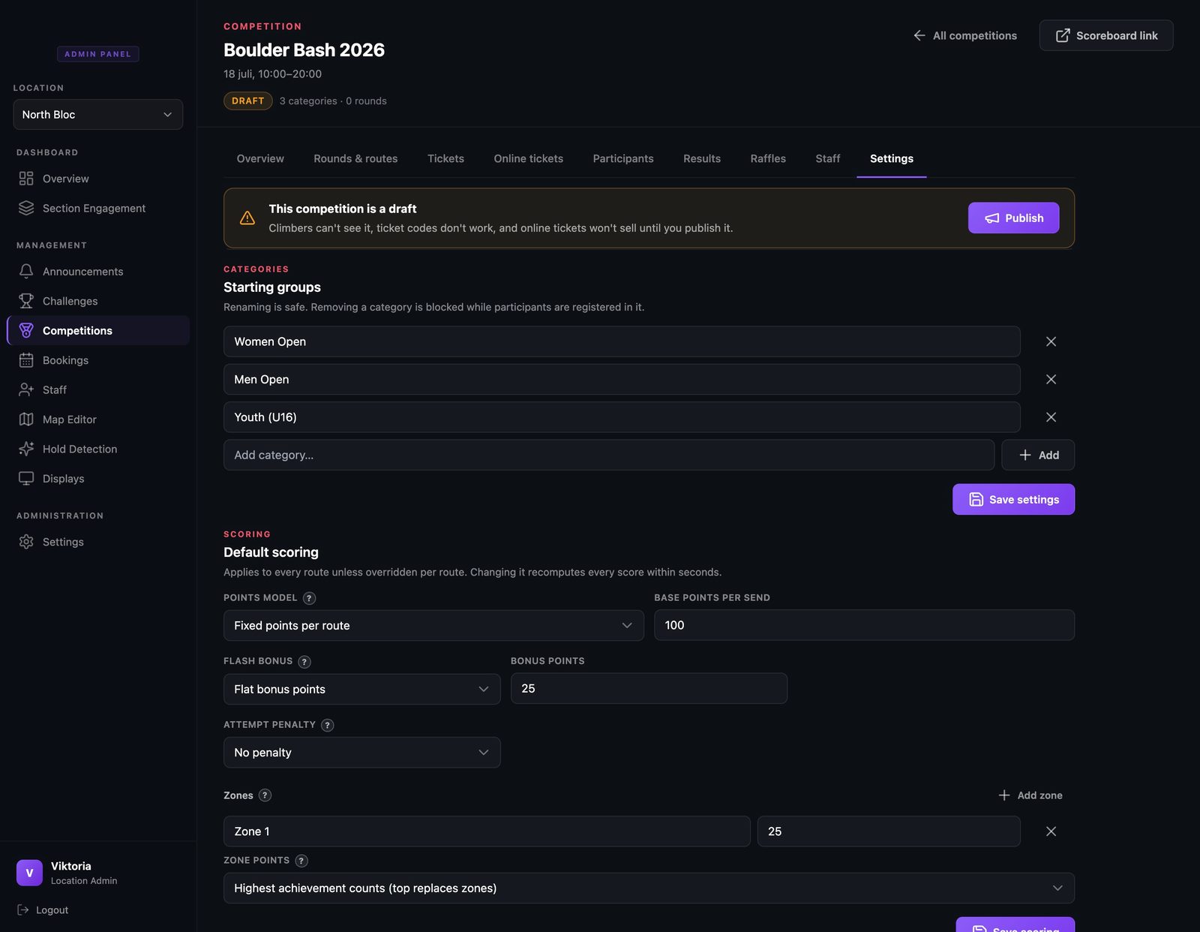Show help for Attempt Penalty
1200x932 pixels.
click(328, 725)
